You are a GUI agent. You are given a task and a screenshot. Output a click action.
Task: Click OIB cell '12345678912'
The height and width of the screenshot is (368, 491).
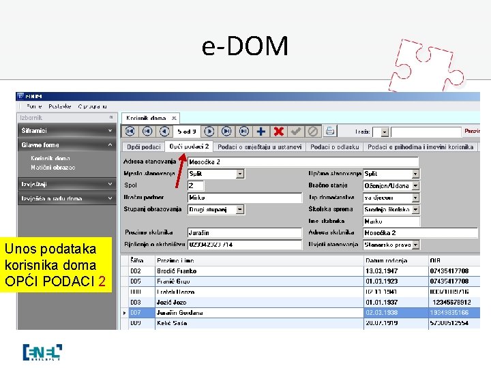point(454,303)
